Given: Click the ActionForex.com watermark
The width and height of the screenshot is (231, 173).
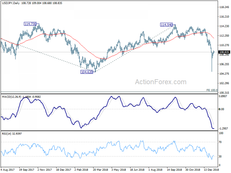Looking at the screenshot, I should coord(161,82).
